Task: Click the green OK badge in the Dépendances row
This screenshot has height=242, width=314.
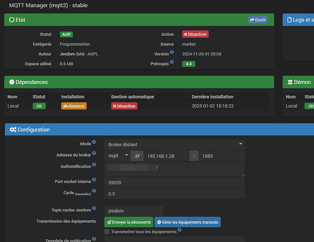Action: pyautogui.click(x=39, y=106)
